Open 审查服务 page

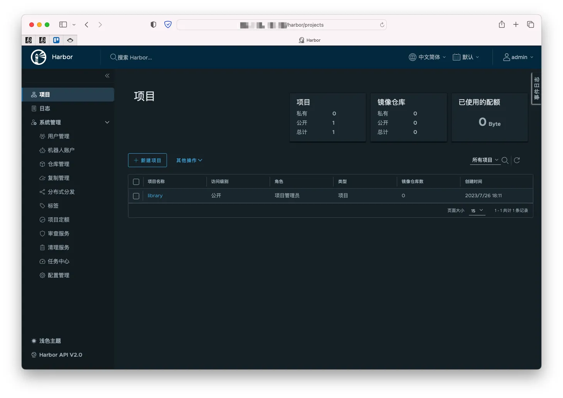(x=59, y=234)
